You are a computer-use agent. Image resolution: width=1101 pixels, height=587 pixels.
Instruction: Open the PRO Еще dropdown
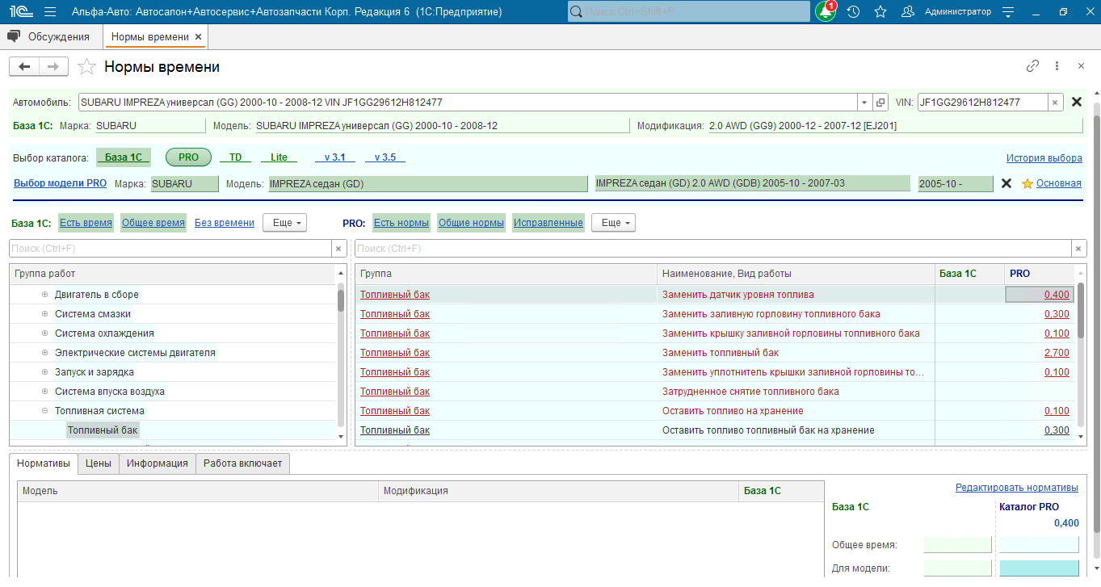(613, 223)
